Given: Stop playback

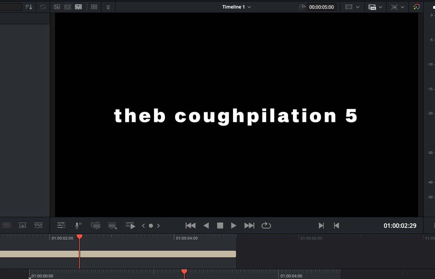Looking at the screenshot, I should [220, 225].
